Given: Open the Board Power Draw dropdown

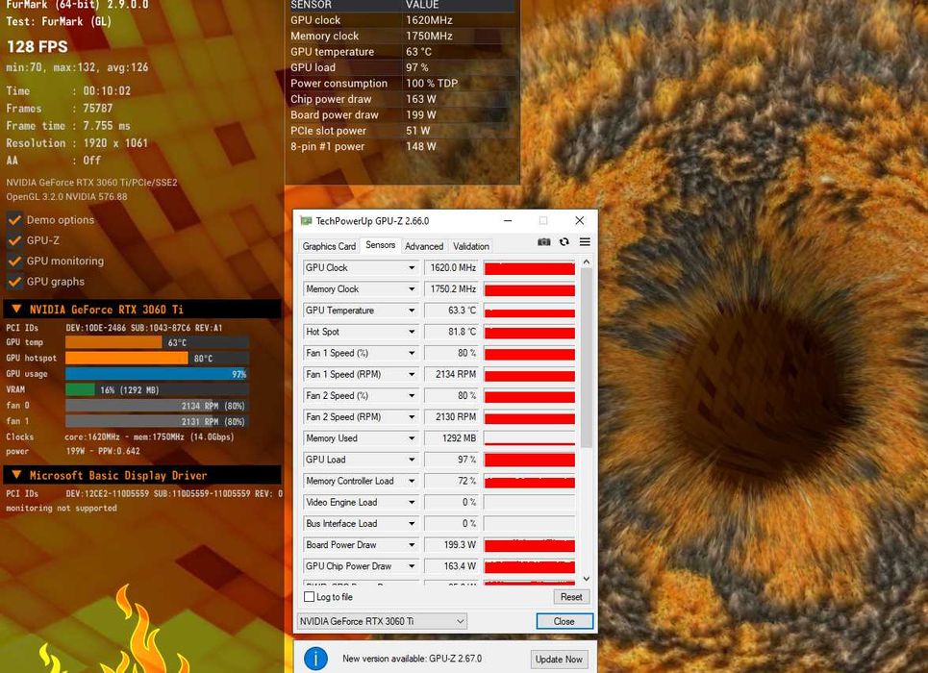Looking at the screenshot, I should click(x=412, y=544).
